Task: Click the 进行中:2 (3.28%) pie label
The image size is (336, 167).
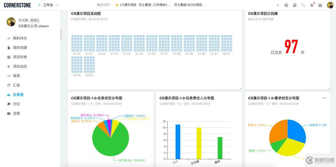Action: [x=92, y=115]
